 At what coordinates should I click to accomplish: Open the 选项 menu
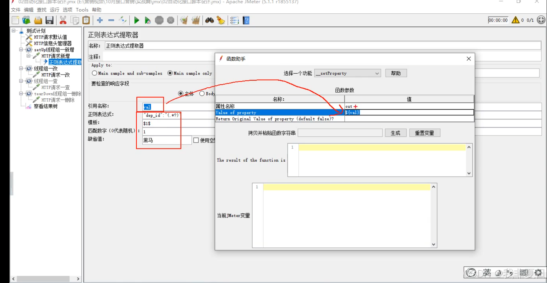click(68, 10)
